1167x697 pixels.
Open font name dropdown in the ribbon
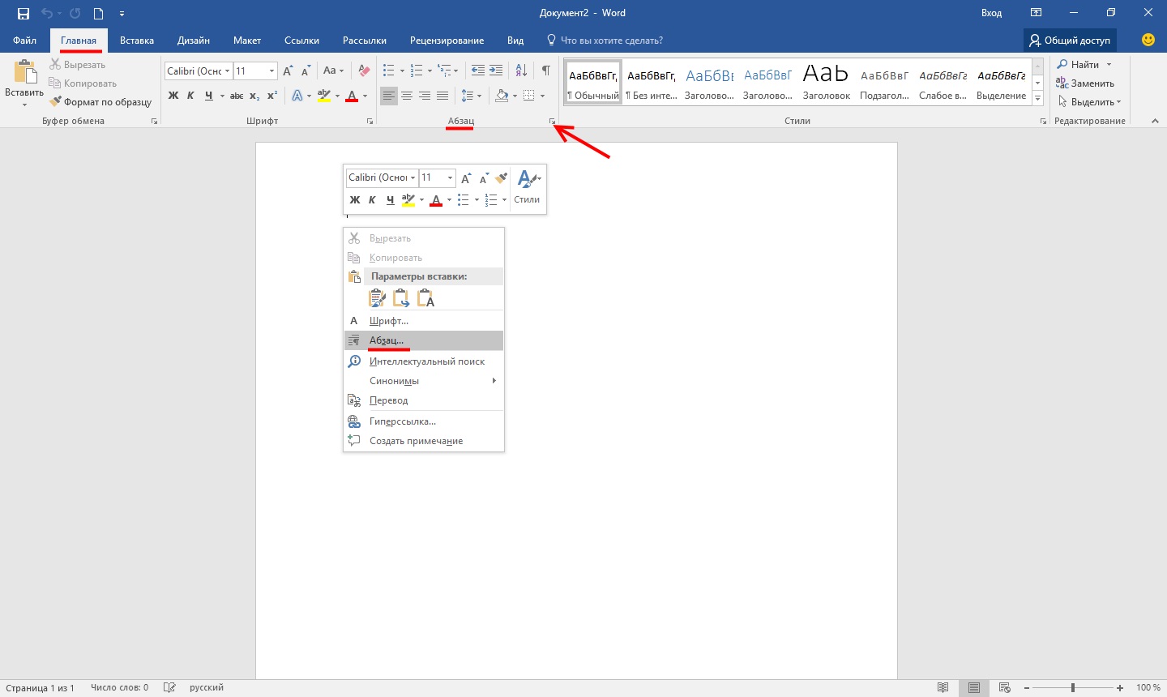228,71
